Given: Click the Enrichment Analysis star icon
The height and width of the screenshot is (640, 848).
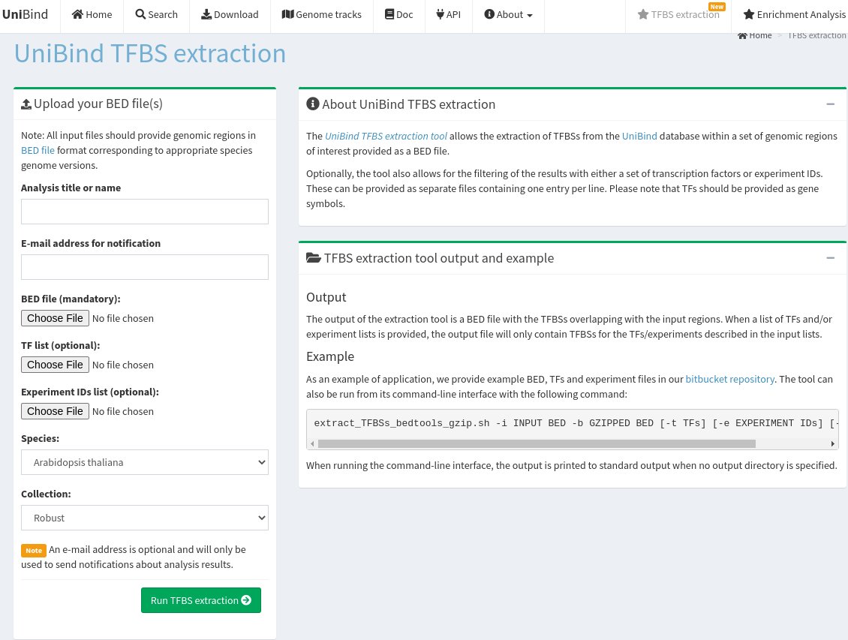Looking at the screenshot, I should click(x=749, y=14).
